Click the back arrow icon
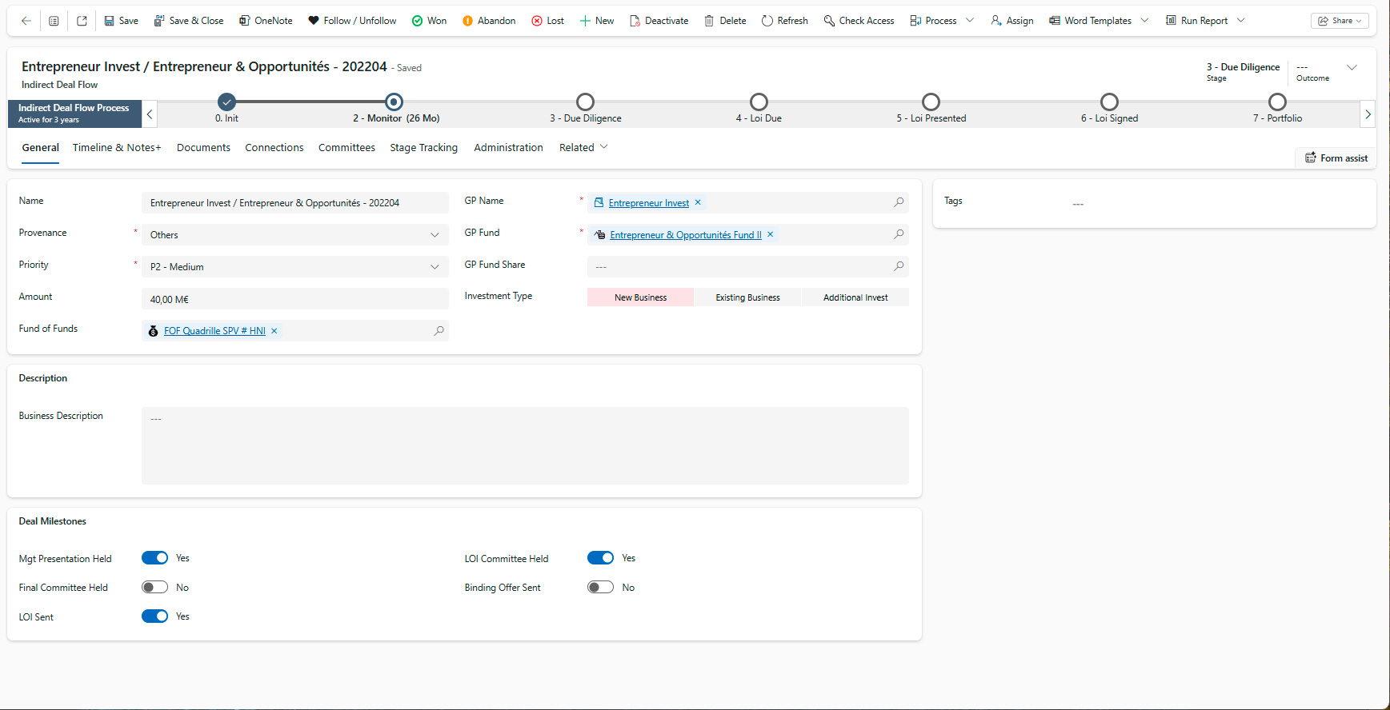This screenshot has height=710, width=1390. 26,21
